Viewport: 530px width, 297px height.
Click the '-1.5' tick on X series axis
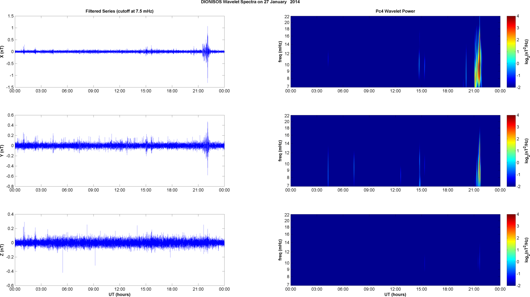(x=10, y=87)
